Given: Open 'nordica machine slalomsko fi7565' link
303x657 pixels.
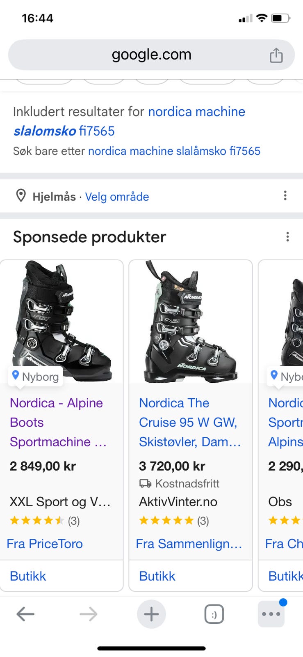Looking at the screenshot, I should pyautogui.click(x=129, y=121).
